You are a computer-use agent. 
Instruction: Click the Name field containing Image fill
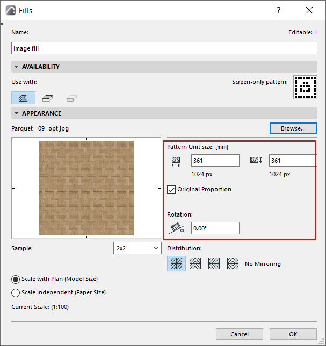click(x=164, y=48)
